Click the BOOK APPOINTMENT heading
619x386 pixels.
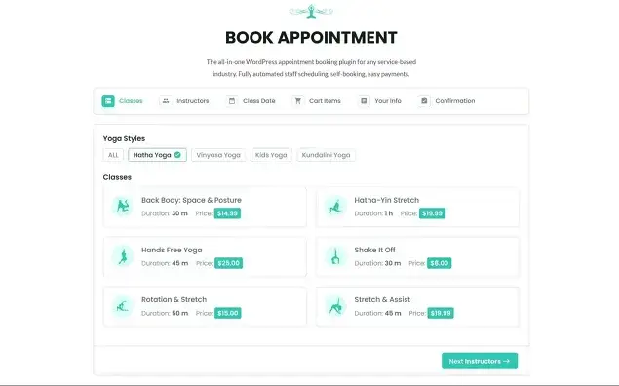click(311, 38)
